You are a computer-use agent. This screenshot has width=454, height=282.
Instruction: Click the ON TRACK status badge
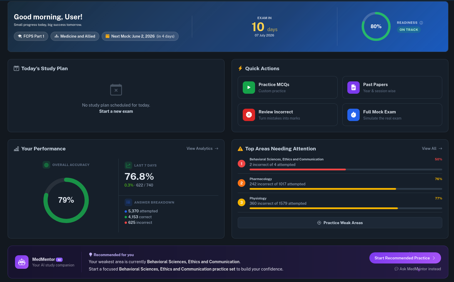(409, 30)
